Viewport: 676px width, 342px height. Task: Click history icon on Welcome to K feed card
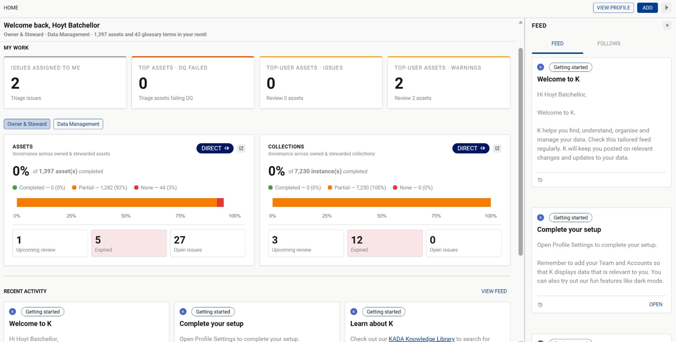[540, 180]
